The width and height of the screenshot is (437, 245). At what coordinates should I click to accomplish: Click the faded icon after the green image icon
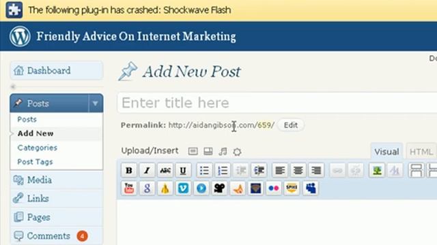click(395, 170)
